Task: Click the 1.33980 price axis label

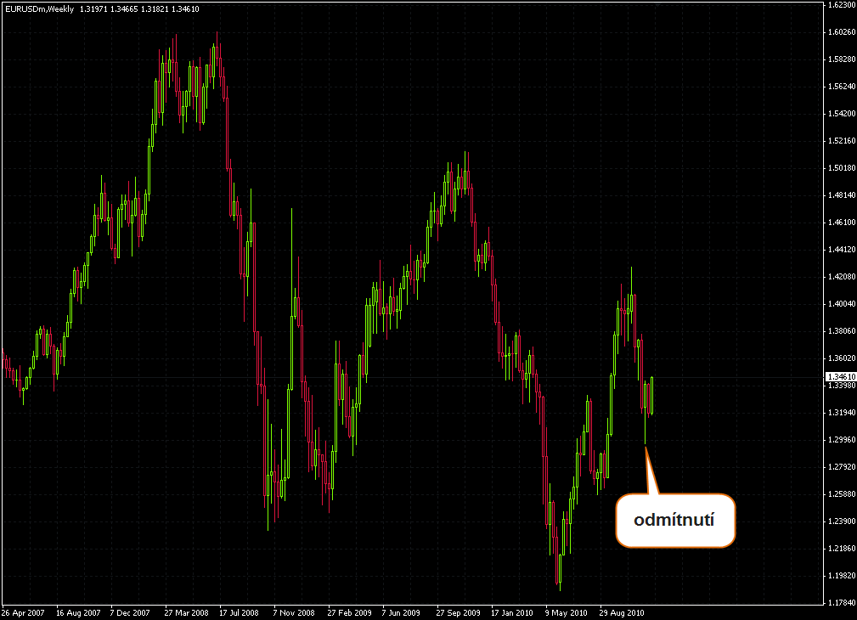Action: (842, 386)
